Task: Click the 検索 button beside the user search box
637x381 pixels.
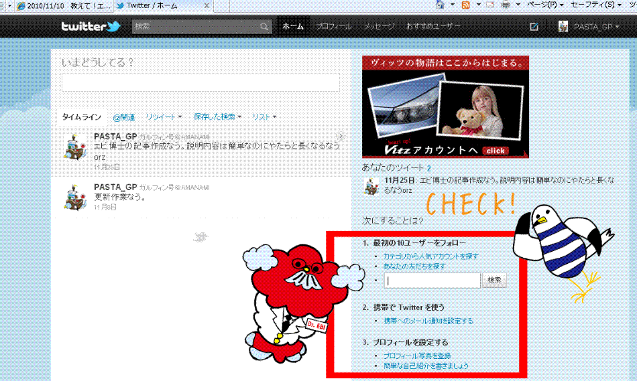Action: pyautogui.click(x=494, y=280)
